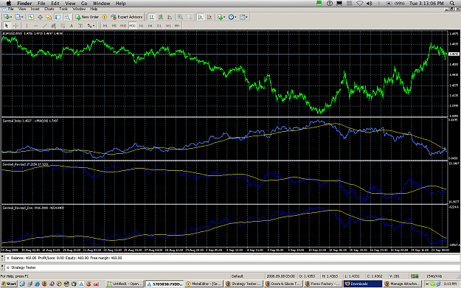Viewport: 461px width, 288px height.
Task: Switch to Strategy Tester taskbar window
Action: 243,284
